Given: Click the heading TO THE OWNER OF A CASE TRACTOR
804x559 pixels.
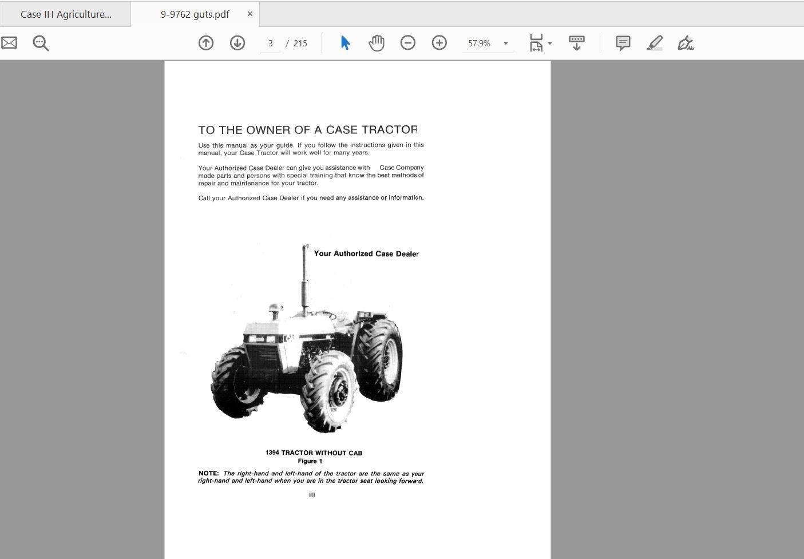Looking at the screenshot, I should pos(308,130).
